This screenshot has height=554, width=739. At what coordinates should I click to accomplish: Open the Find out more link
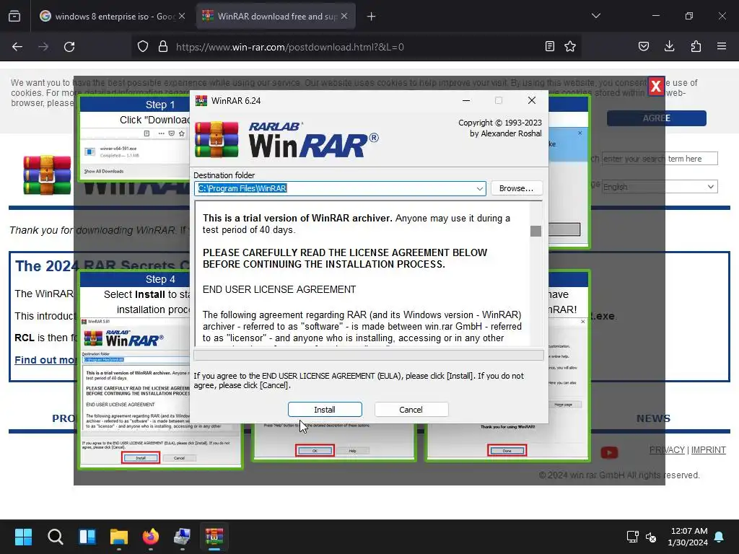pyautogui.click(x=45, y=360)
